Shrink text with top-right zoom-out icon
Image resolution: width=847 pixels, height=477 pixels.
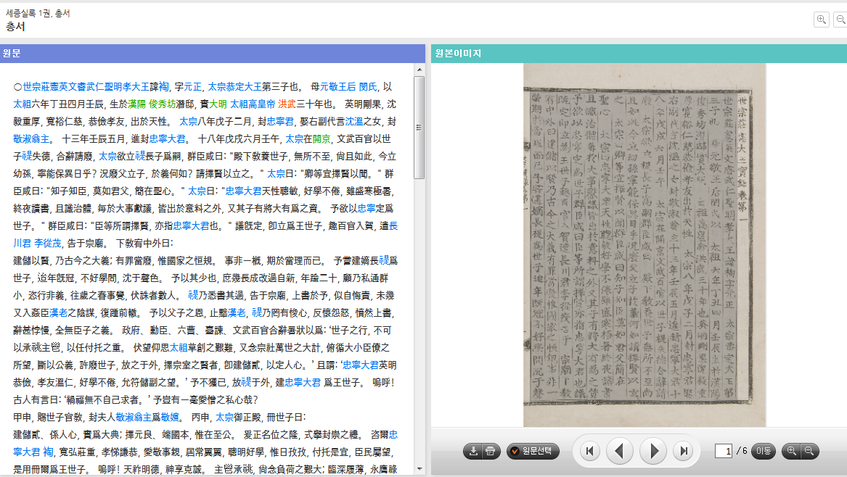coord(840,20)
